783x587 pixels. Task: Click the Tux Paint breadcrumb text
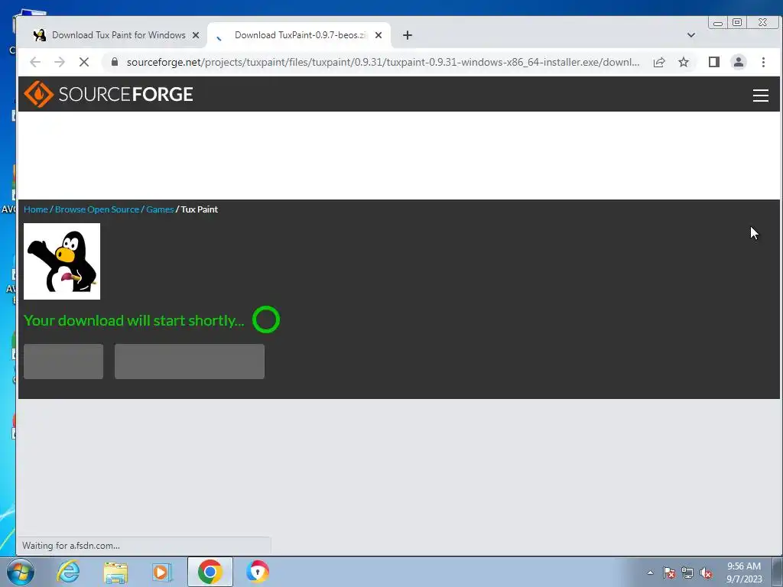[200, 209]
